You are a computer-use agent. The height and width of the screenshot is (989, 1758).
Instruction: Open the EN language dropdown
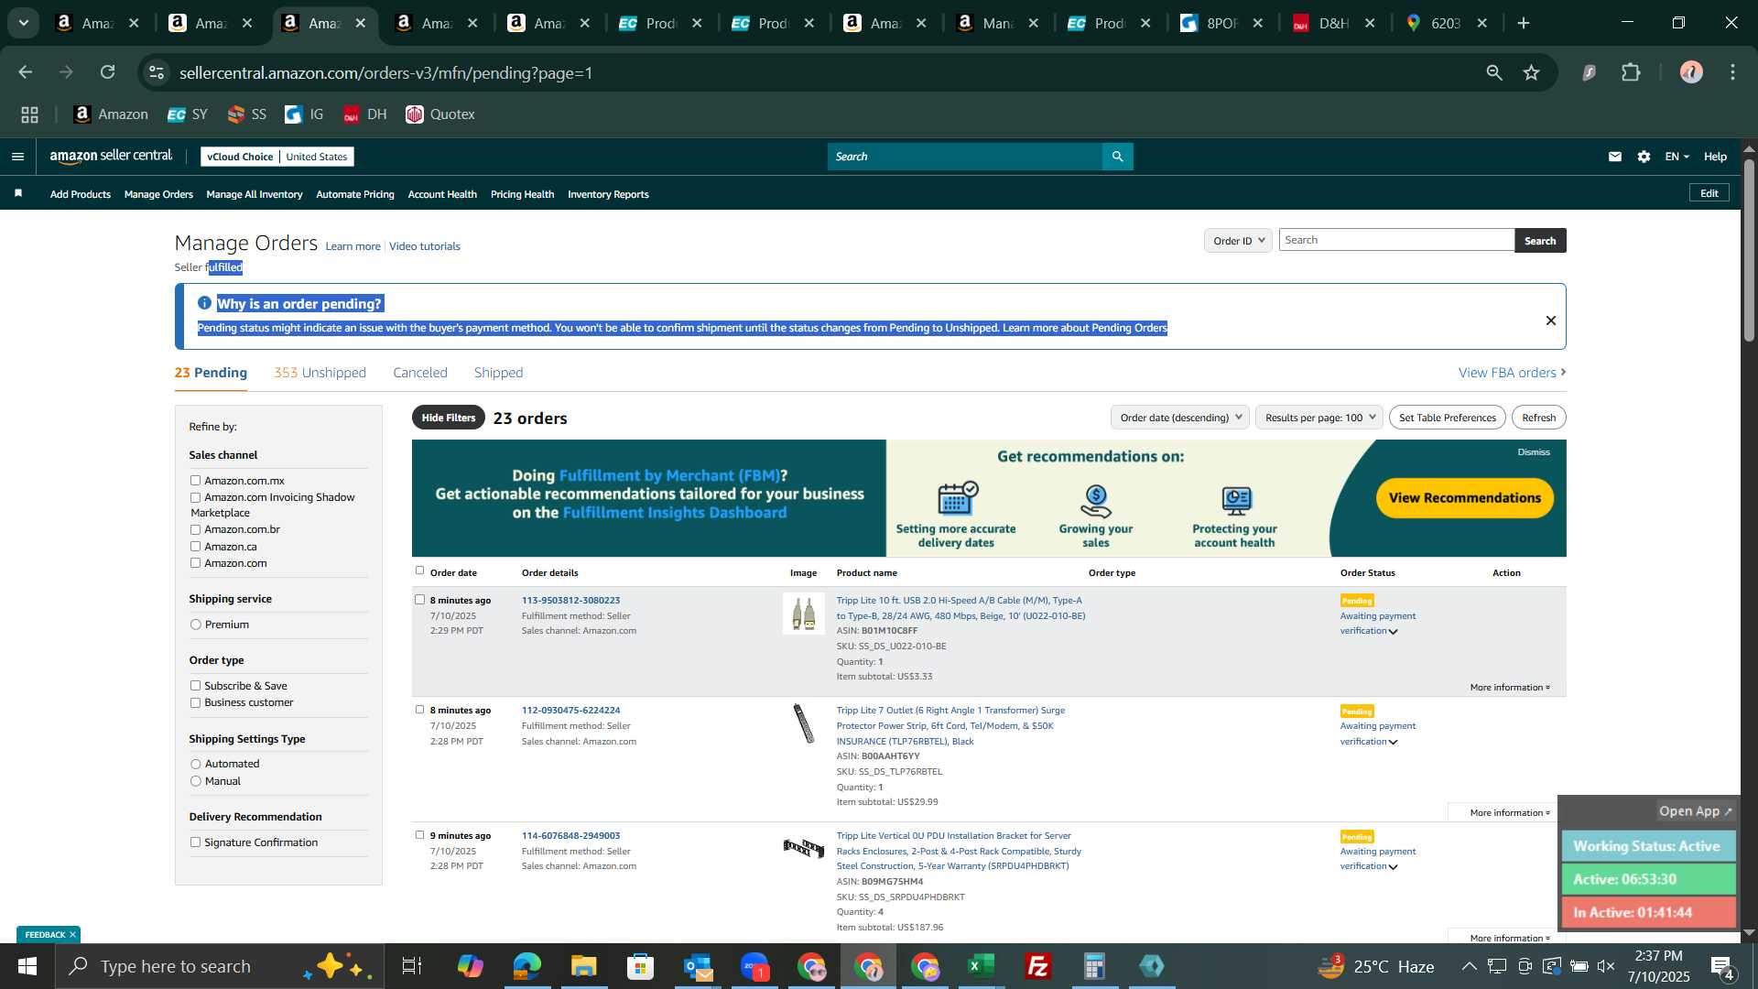click(x=1677, y=157)
